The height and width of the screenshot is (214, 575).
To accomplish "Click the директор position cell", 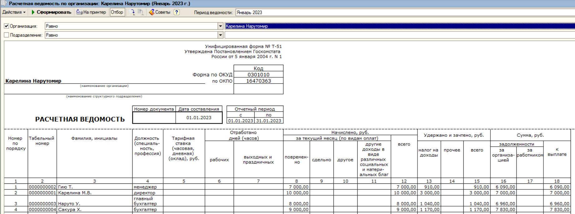I will point(148,193).
